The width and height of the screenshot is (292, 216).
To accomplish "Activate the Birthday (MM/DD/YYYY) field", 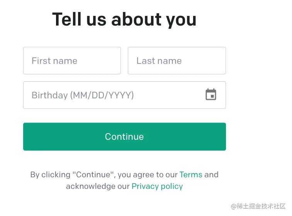I will coord(124,95).
